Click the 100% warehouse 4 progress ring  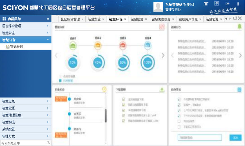(x=148, y=62)
